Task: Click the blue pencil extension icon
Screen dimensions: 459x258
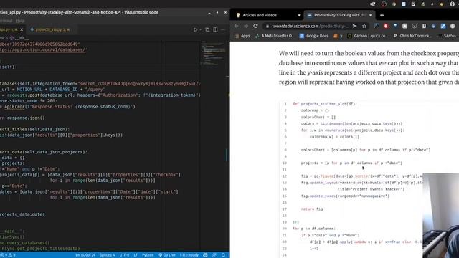Action: tap(443, 26)
